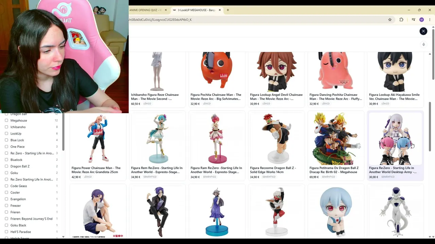Open Figura Lookup Angel Devil product link
This screenshot has width=435, height=244.
pyautogui.click(x=276, y=97)
